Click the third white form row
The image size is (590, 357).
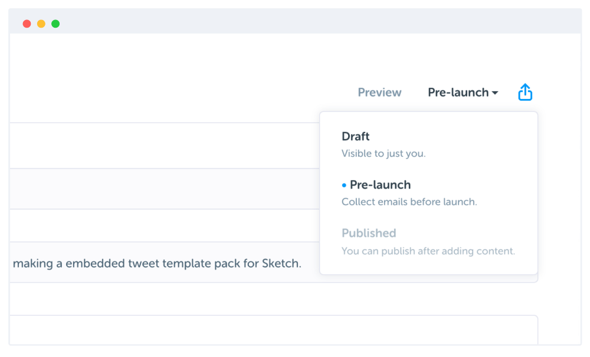(159, 226)
